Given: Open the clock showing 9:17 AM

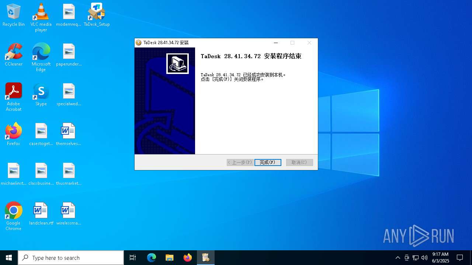Looking at the screenshot, I should tap(441, 258).
